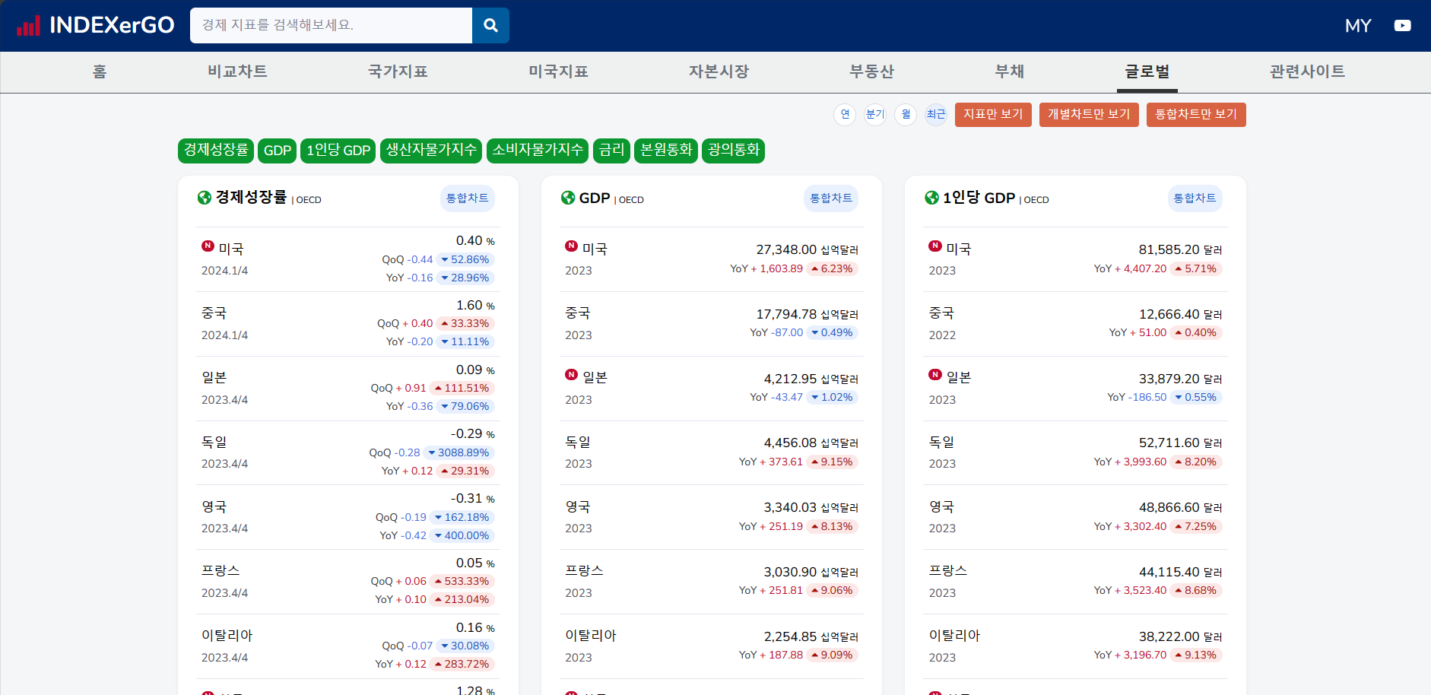The width and height of the screenshot is (1431, 695).
Task: Click the globe icon beside 경제성장률 heading
Action: pyautogui.click(x=205, y=198)
